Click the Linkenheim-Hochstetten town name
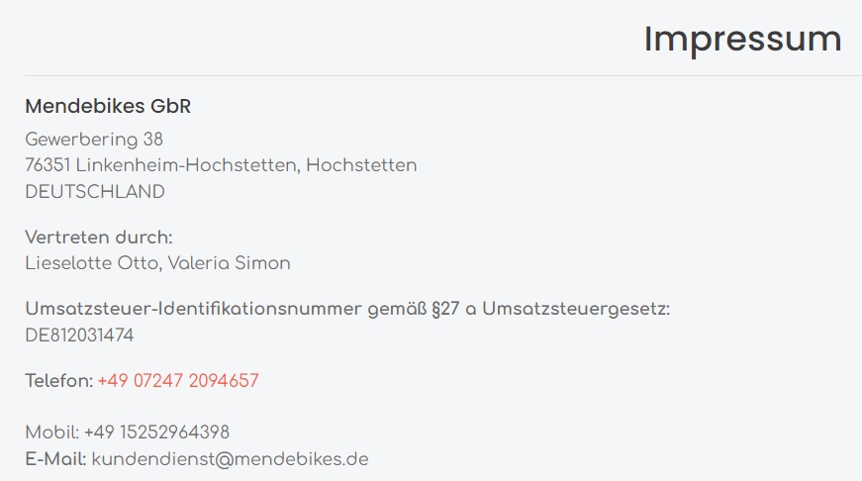This screenshot has height=481, width=862. [186, 165]
